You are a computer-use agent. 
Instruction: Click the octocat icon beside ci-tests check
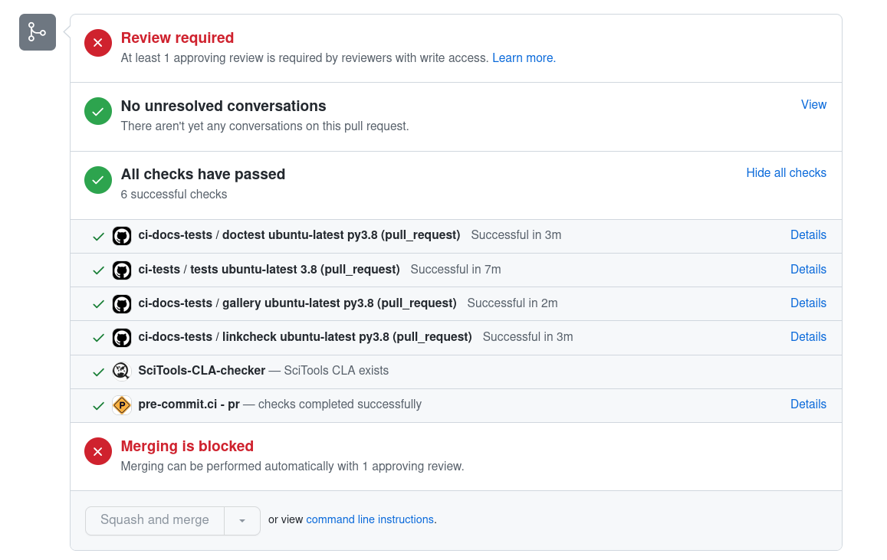pyautogui.click(x=122, y=270)
